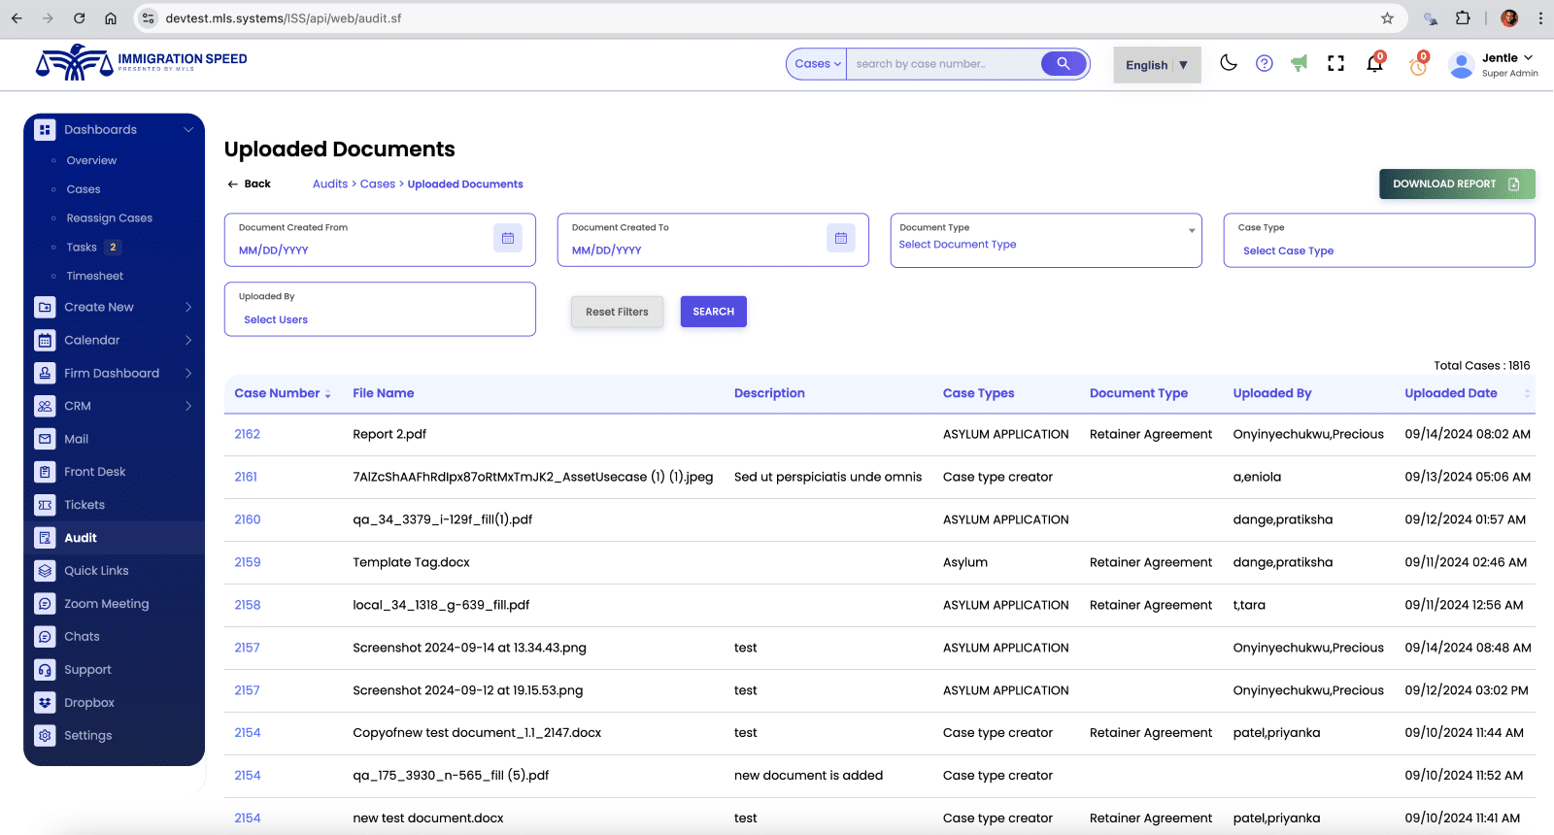The height and width of the screenshot is (835, 1554).
Task: Open the English language dropdown
Action: [x=1157, y=65]
